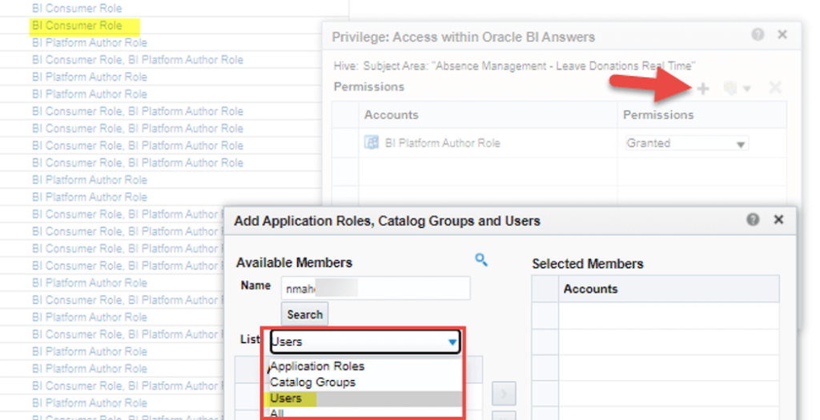The height and width of the screenshot is (420, 820).
Task: Choose Application Roles from the list options
Action: (x=317, y=366)
